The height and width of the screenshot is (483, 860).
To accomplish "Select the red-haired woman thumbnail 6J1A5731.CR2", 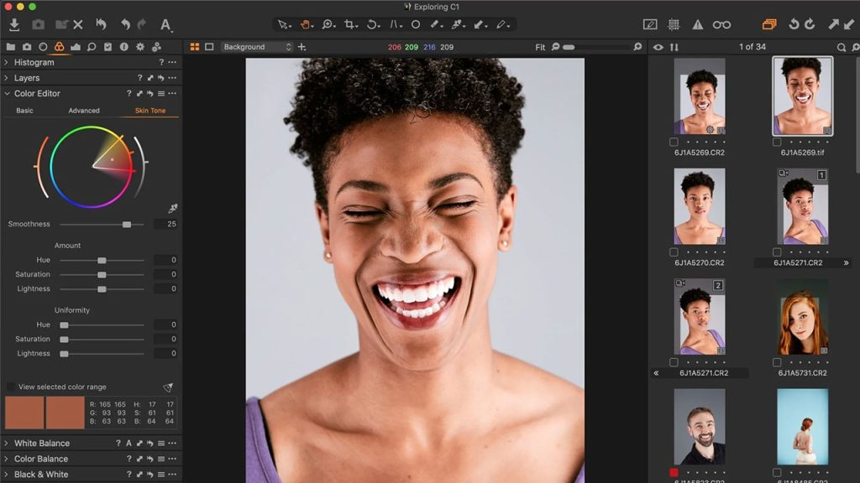I will (802, 317).
